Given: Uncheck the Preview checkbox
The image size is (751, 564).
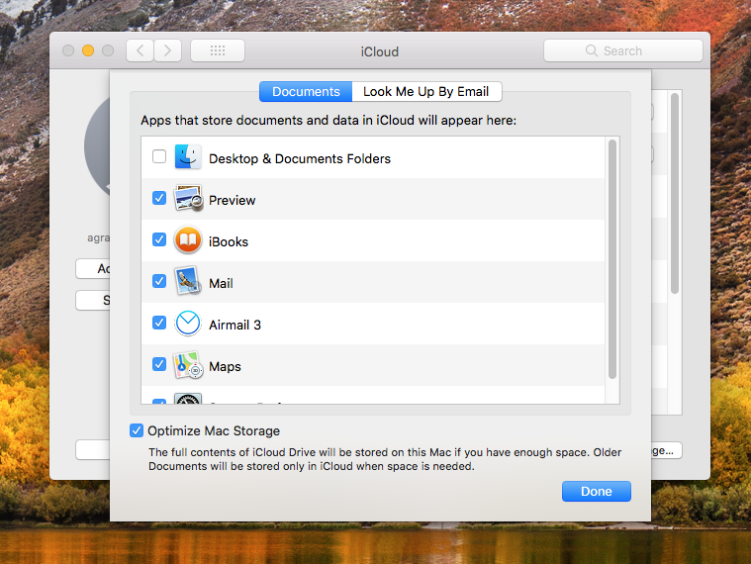Looking at the screenshot, I should coord(159,198).
